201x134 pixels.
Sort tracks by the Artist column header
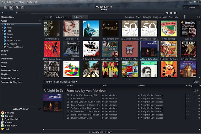tap(105, 85)
